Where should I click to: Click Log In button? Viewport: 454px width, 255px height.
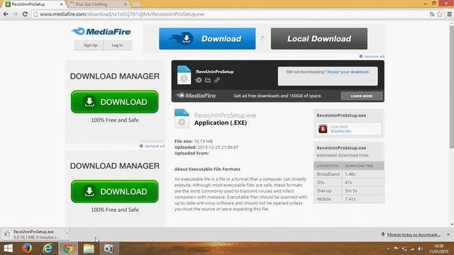118,45
